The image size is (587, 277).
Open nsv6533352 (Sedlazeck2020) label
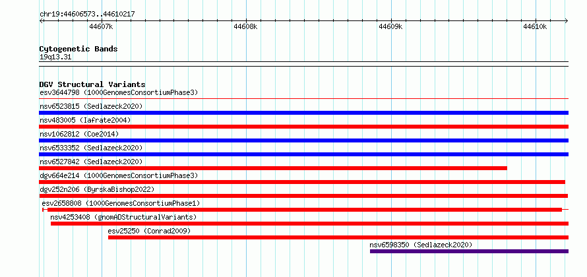91,148
